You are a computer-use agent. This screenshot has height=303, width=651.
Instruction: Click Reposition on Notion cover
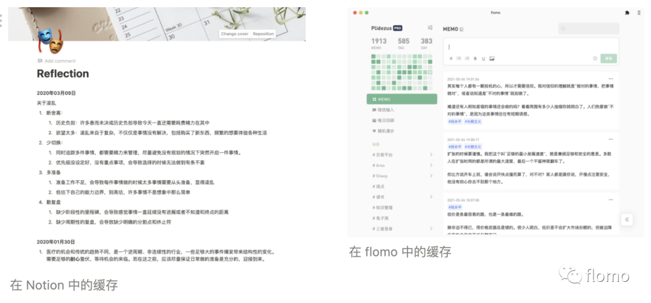263,34
